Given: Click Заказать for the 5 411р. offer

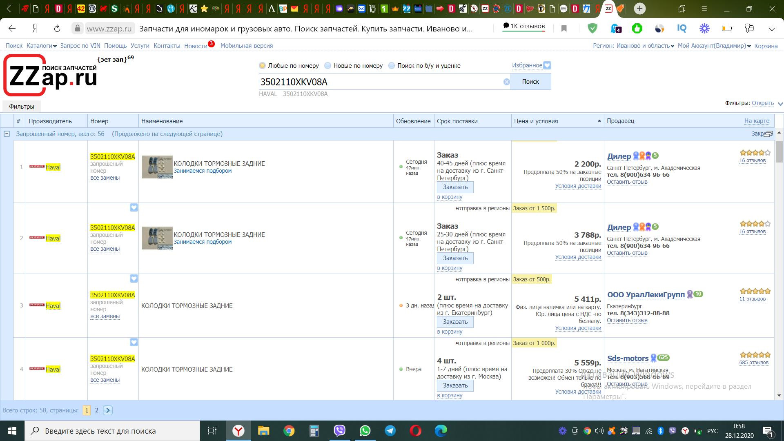Looking at the screenshot, I should tap(455, 322).
